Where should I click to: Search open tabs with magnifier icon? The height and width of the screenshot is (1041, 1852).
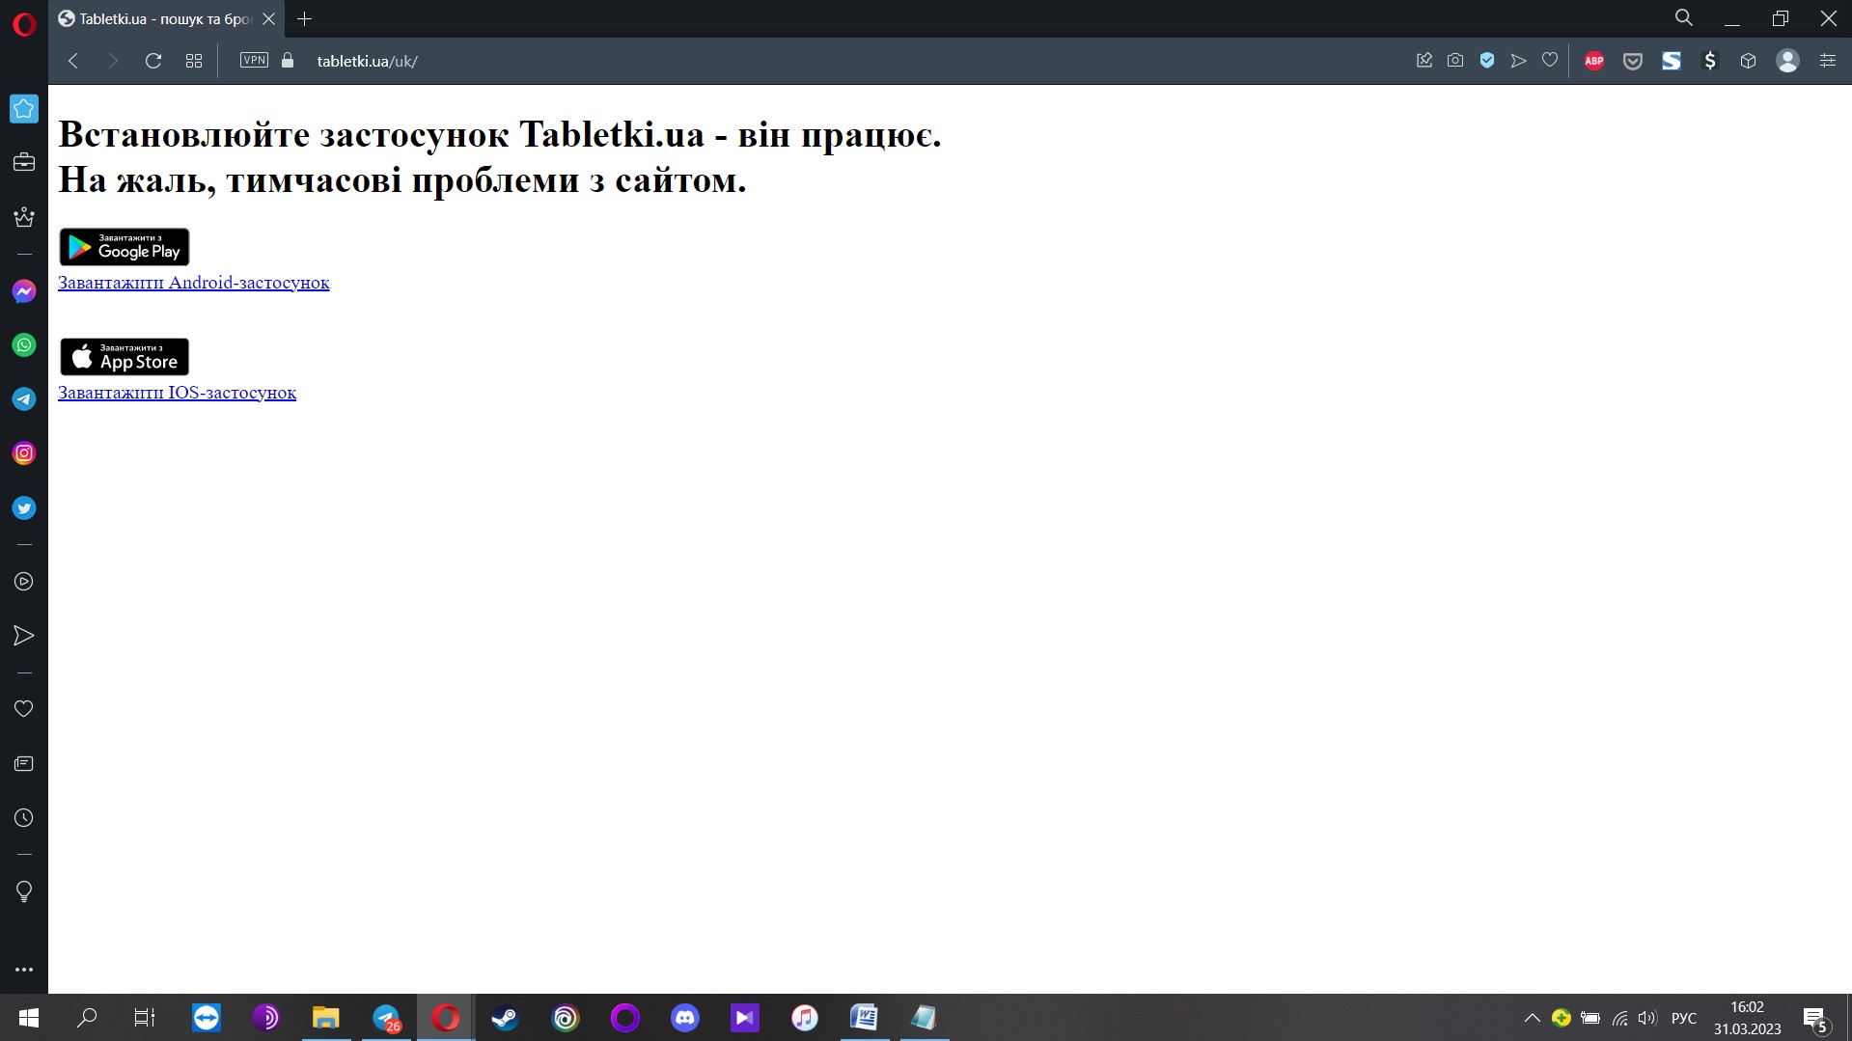tap(1684, 18)
